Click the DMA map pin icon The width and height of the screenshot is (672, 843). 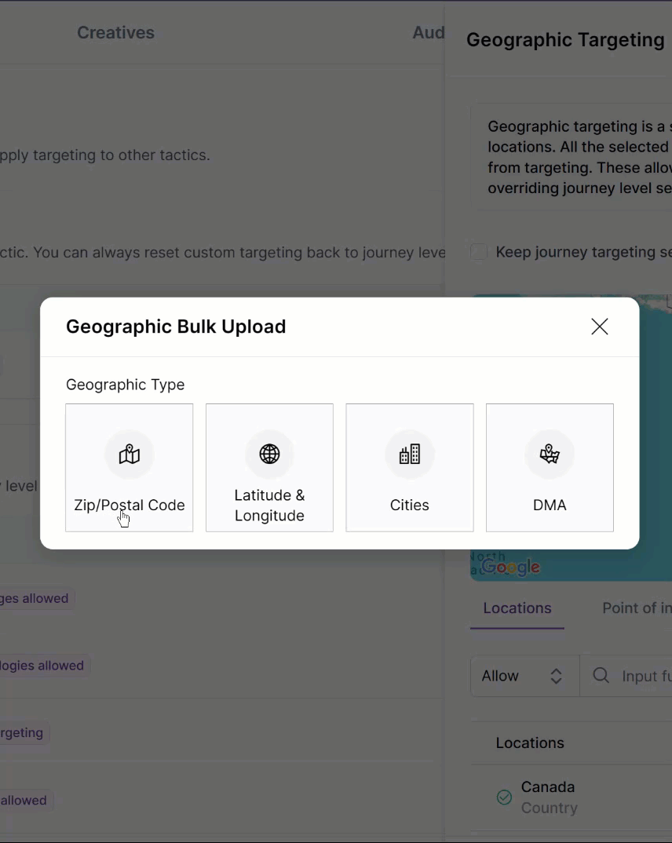tap(550, 454)
